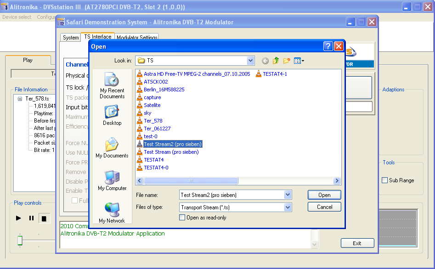Select the sky file
This screenshot has height=269, width=435.
(x=144, y=113)
